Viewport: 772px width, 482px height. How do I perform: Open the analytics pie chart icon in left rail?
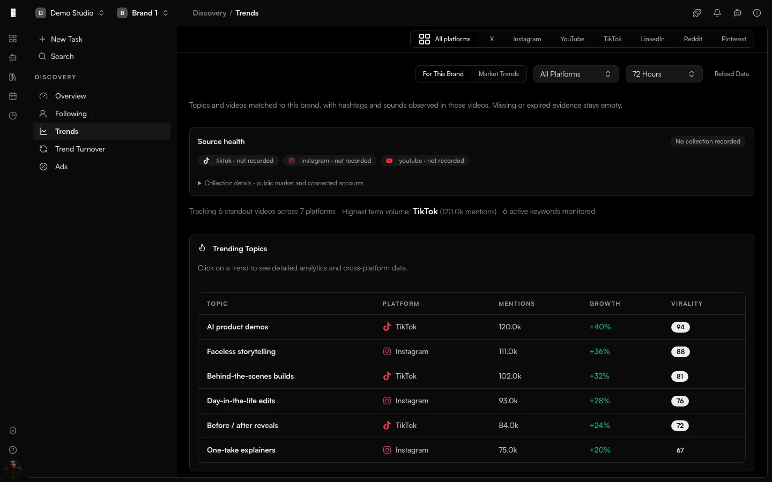click(x=13, y=116)
